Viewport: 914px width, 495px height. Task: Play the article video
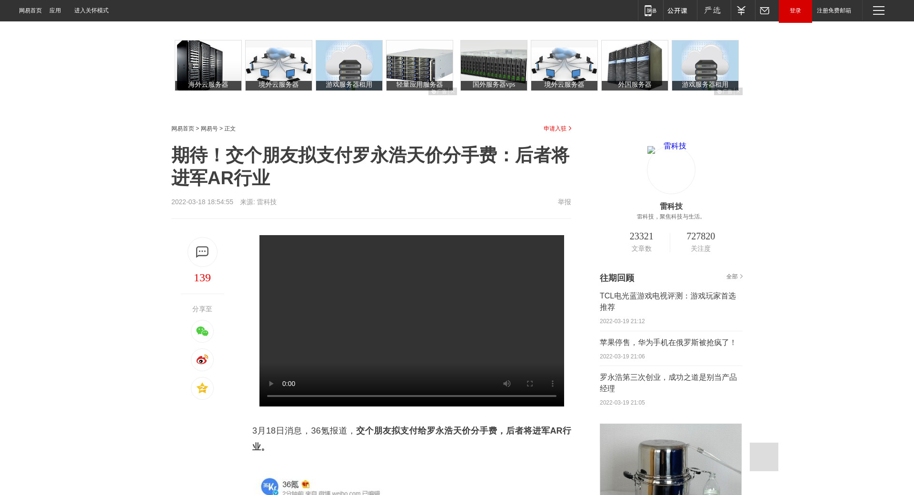271,384
